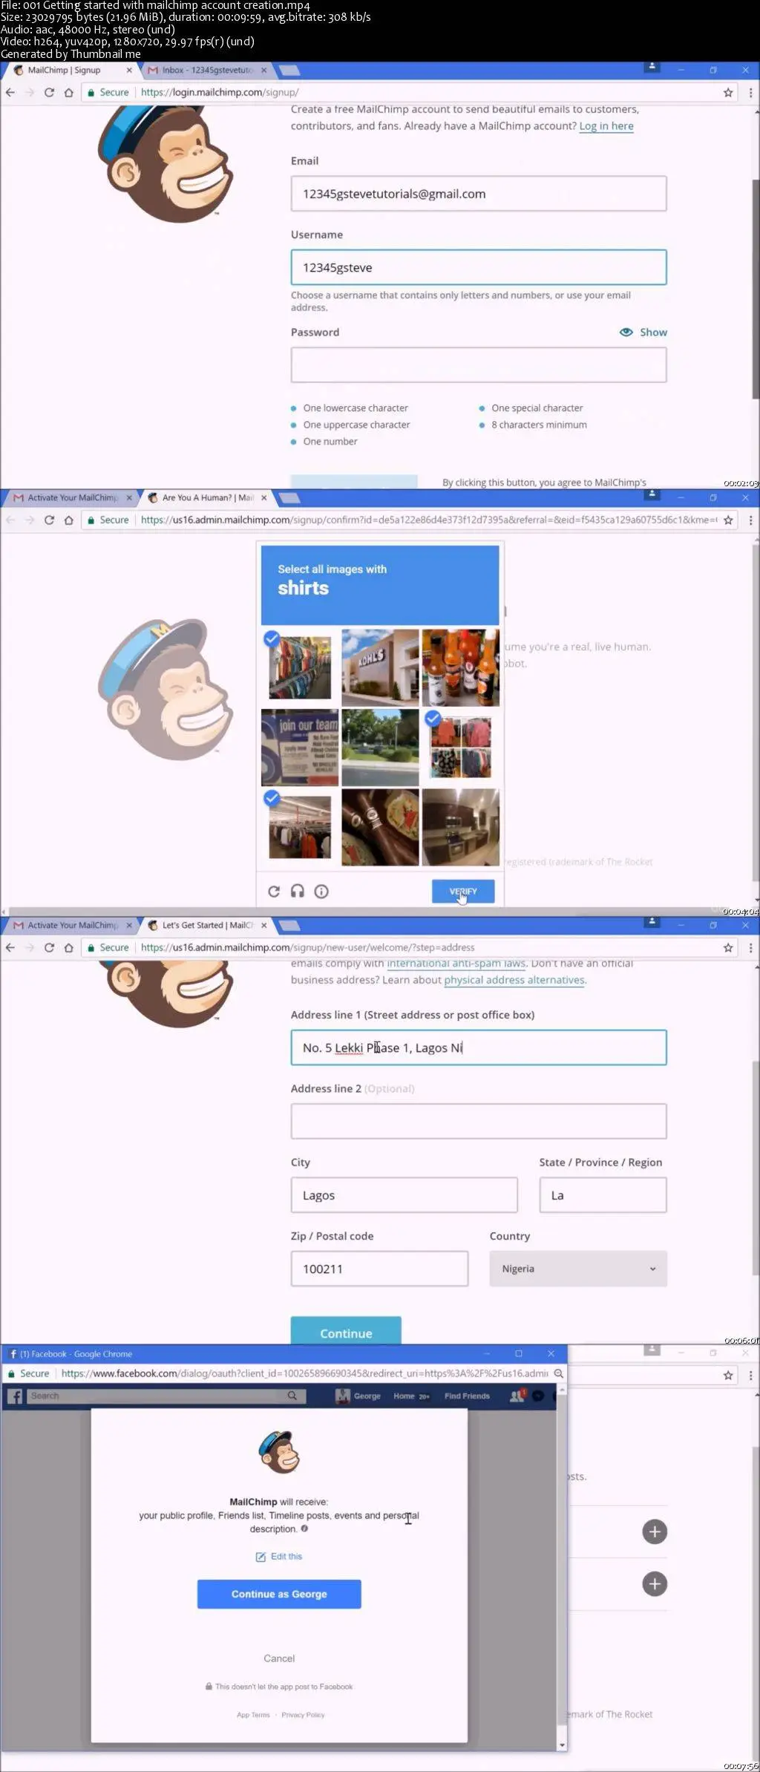Open Chrome three-dot menu on the signup page window
760x1772 pixels.
pyautogui.click(x=750, y=93)
